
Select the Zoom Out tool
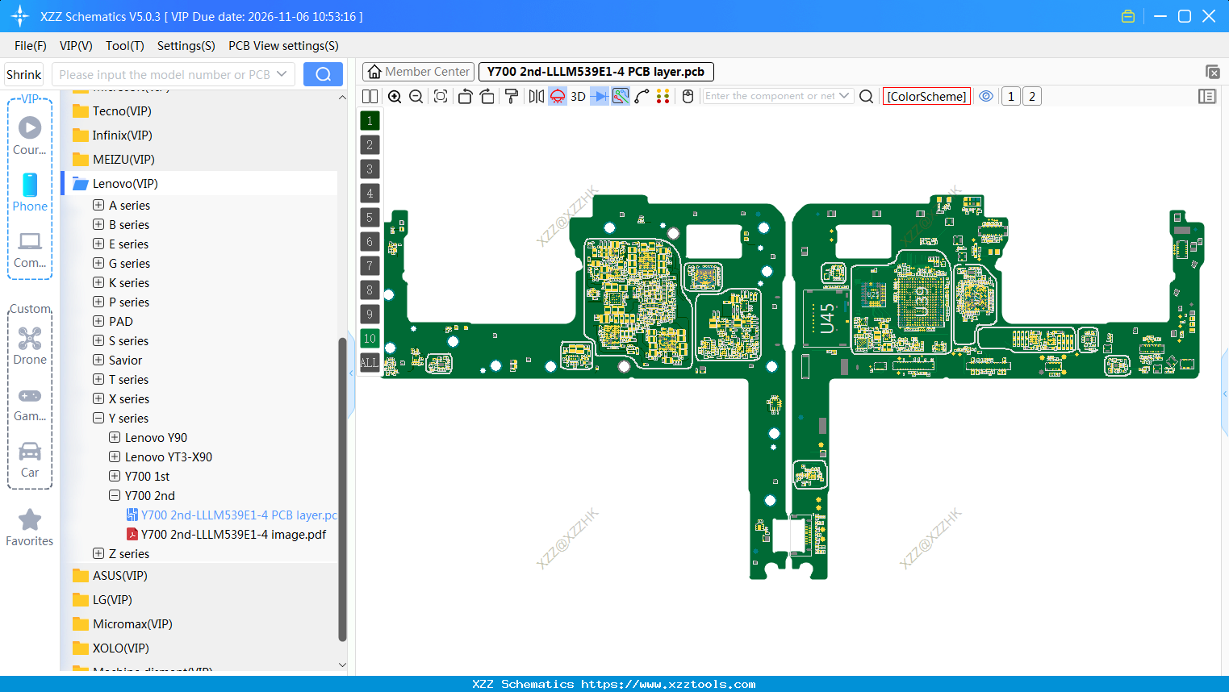[x=416, y=96]
